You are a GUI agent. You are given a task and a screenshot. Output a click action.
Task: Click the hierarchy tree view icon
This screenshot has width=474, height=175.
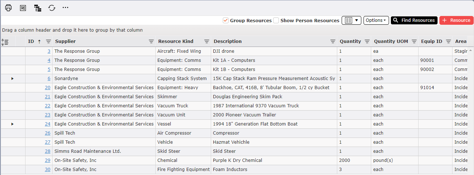[x=37, y=8]
